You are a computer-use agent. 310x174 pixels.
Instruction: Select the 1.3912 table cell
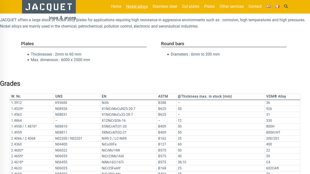[x=17, y=103]
